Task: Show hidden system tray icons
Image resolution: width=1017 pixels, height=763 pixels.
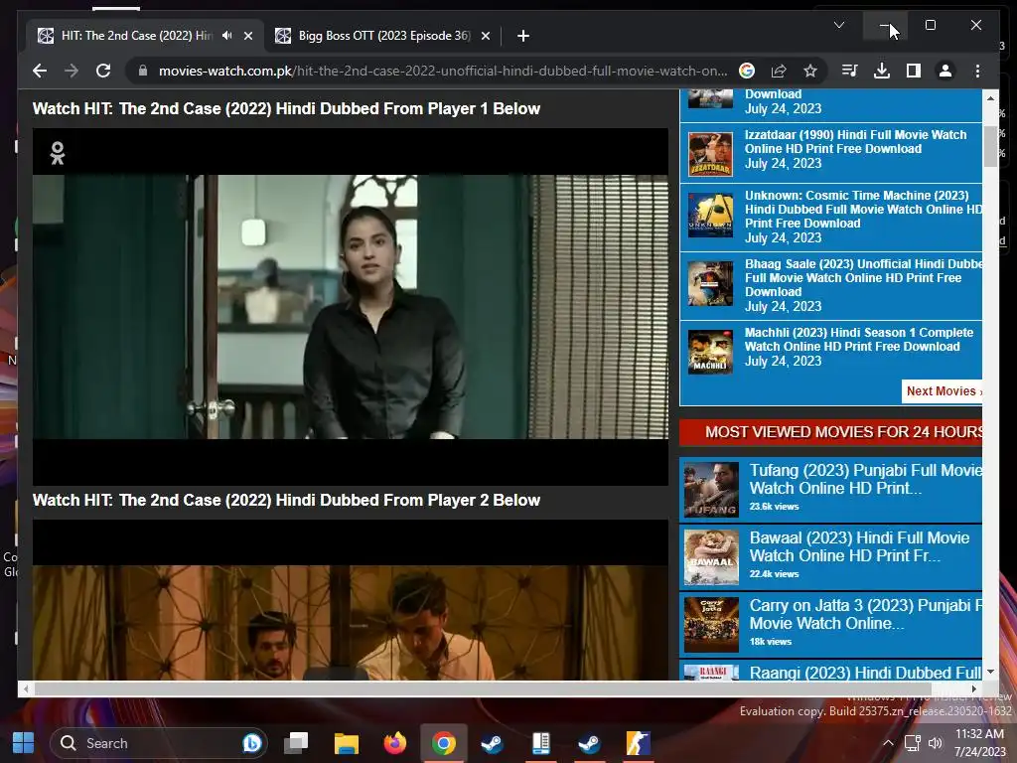Action: click(888, 743)
